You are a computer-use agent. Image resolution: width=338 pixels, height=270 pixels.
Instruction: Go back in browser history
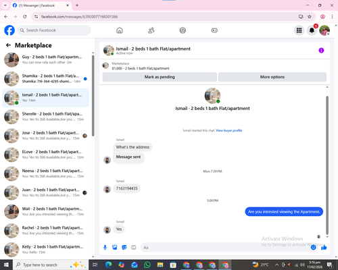tap(6, 17)
